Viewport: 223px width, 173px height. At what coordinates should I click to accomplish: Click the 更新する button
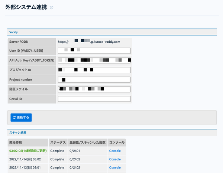21,117
